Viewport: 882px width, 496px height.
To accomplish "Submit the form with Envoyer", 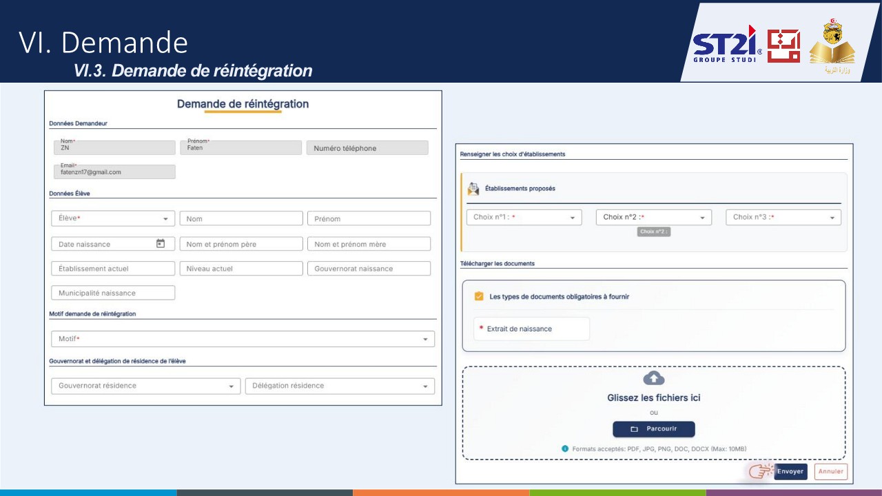I will (x=790, y=472).
